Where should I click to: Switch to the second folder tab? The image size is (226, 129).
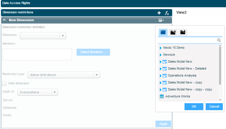pyautogui.click(x=173, y=32)
